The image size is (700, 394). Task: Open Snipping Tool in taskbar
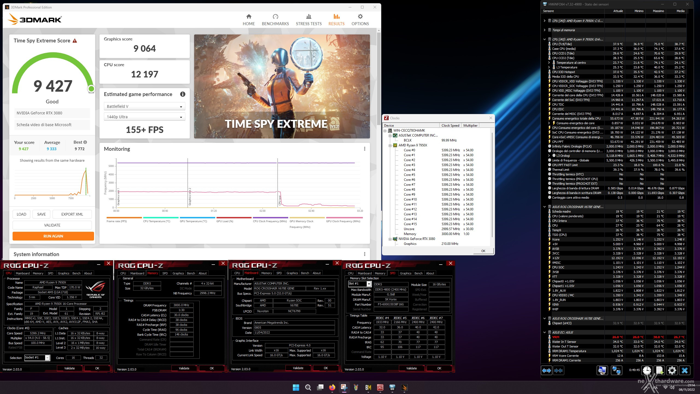click(344, 387)
